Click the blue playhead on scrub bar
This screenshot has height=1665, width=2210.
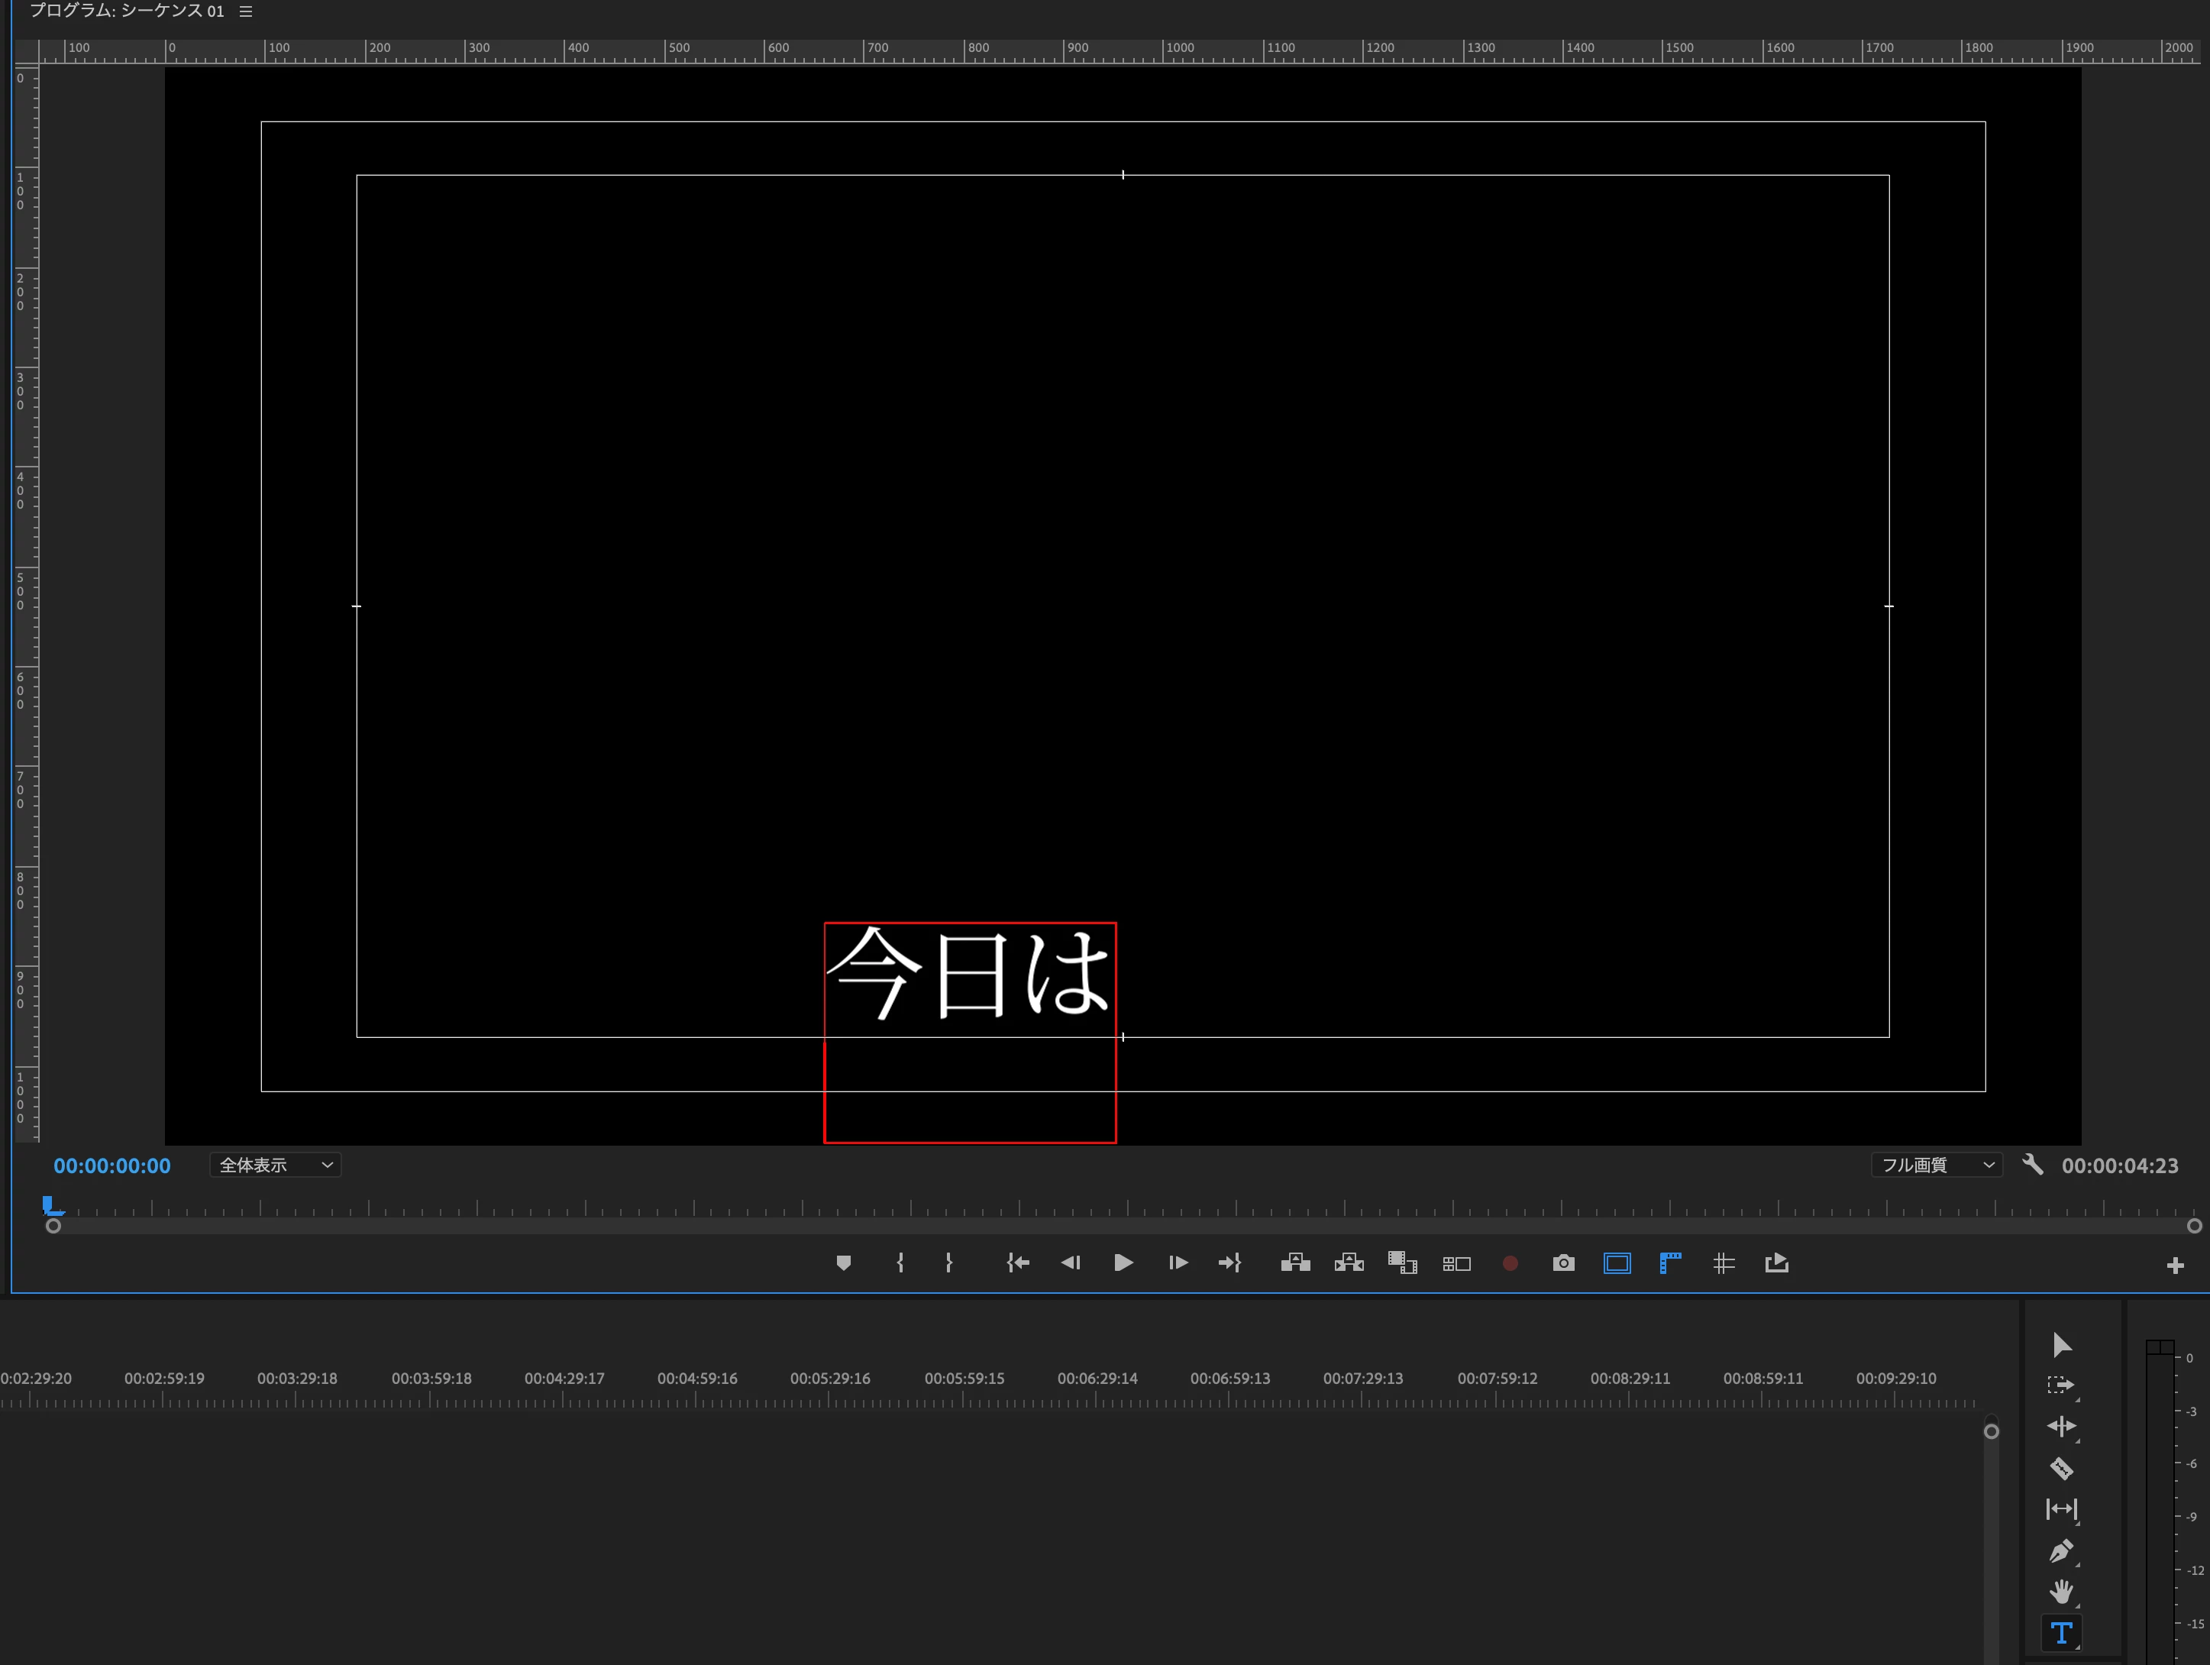[50, 1206]
